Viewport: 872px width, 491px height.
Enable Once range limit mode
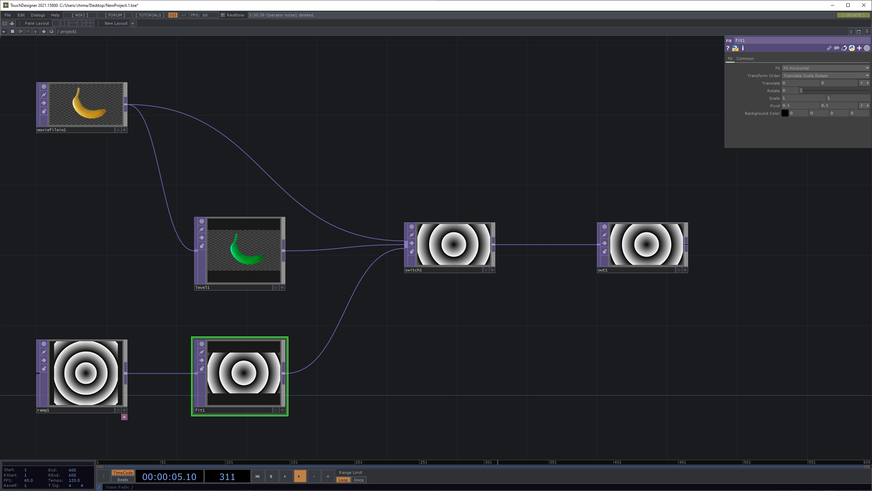tap(358, 480)
